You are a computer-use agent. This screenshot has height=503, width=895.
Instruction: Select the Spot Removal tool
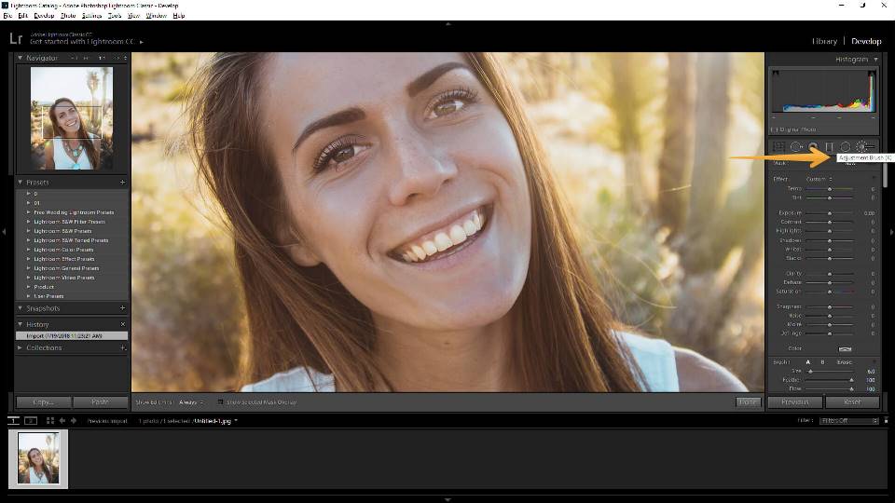796,147
